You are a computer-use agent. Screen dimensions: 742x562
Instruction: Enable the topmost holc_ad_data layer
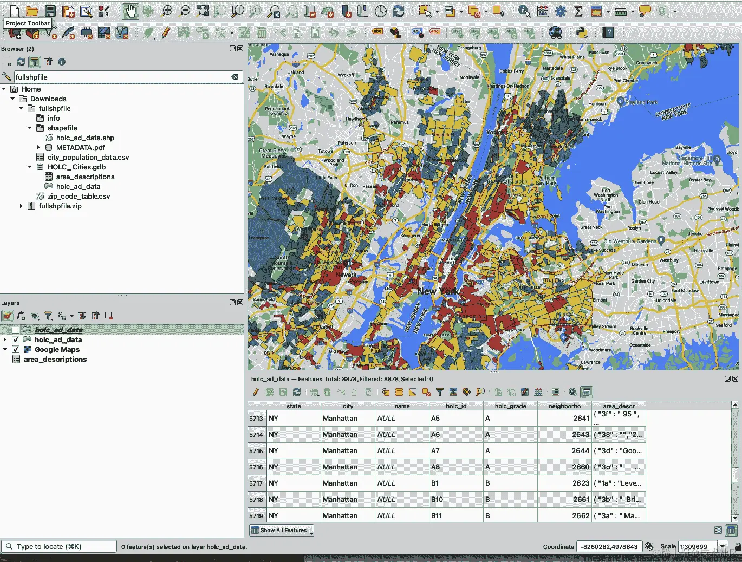16,329
